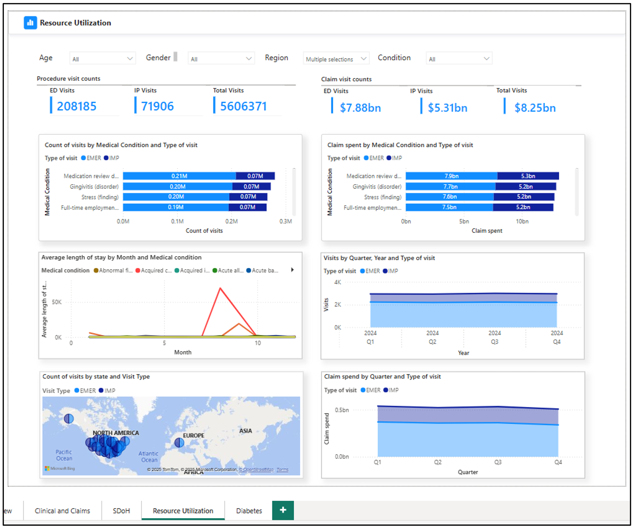Select Abnormal fi... legend item
Image resolution: width=633 pixels, height=526 pixels.
tap(113, 270)
